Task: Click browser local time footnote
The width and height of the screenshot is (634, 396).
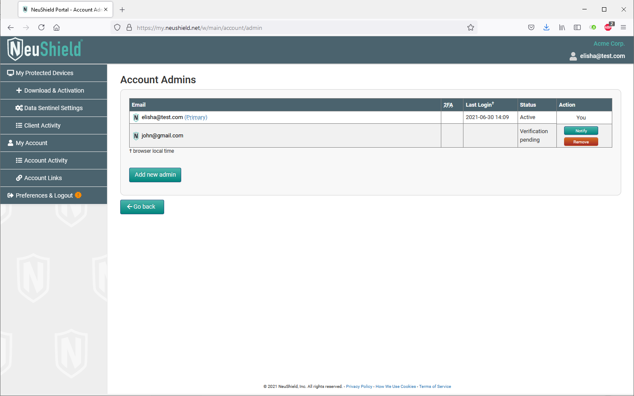Action: pyautogui.click(x=152, y=151)
